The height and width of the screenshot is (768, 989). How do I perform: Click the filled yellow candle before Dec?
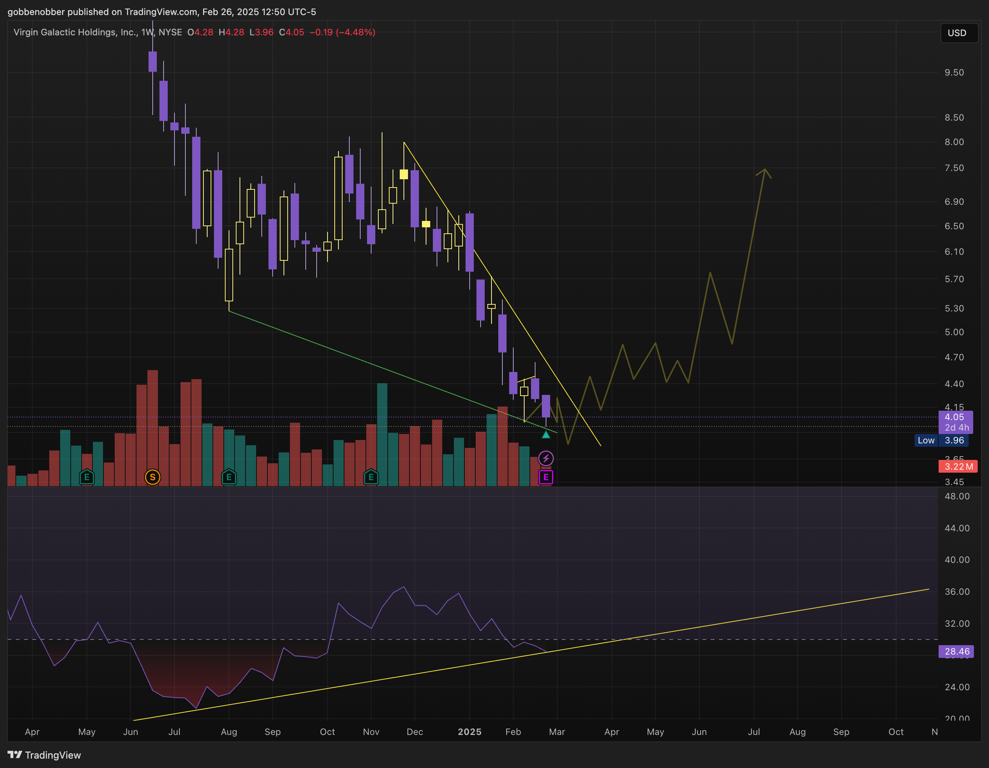(404, 174)
